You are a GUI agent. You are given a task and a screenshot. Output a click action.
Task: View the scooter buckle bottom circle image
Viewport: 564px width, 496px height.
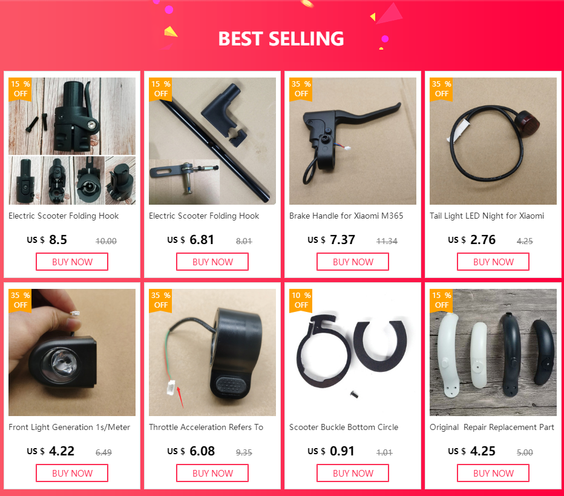tap(352, 352)
